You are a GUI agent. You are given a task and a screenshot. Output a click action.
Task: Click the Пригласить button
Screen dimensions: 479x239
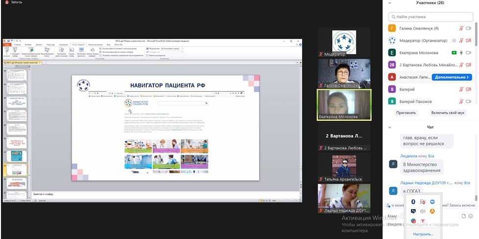click(x=406, y=112)
